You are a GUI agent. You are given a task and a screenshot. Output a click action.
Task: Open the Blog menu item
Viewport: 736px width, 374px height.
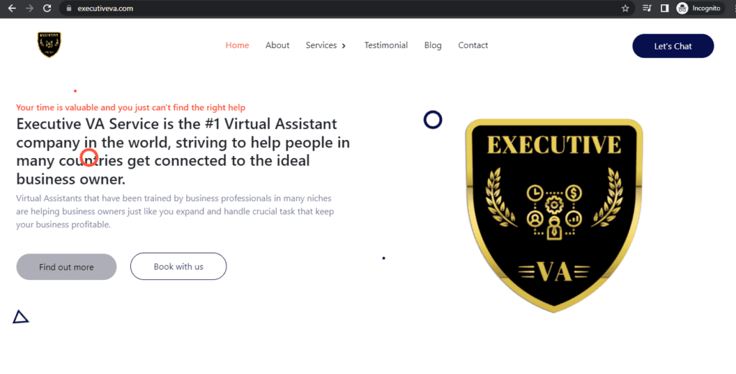pyautogui.click(x=433, y=45)
